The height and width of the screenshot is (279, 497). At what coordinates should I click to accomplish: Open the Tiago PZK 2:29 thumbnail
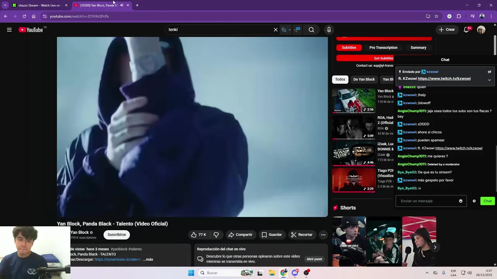coord(354,180)
